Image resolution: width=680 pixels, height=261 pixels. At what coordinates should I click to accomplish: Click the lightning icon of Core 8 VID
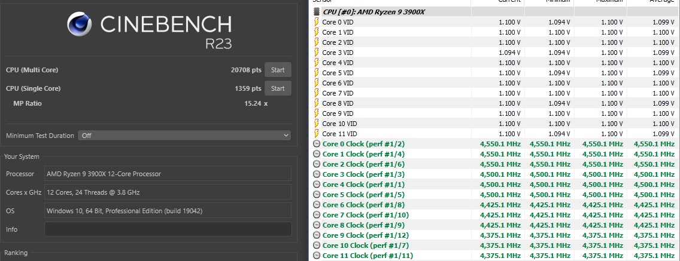316,103
